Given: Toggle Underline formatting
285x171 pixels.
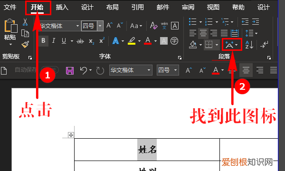Looking at the screenshot, I should (64, 41).
